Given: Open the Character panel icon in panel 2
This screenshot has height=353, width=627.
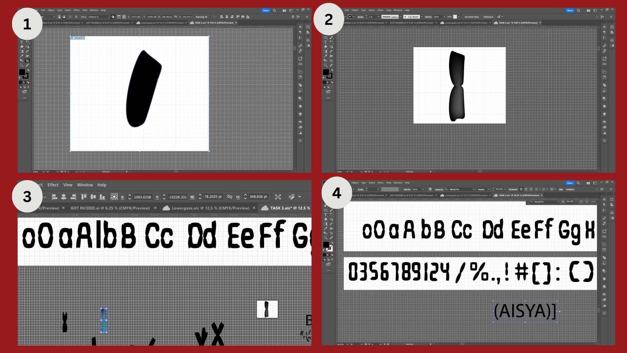Looking at the screenshot, I should [604, 27].
